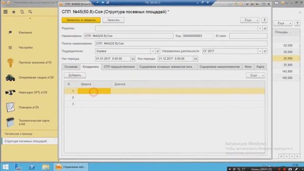
Task: Click Добавить to add coordinate row
Action: tap(75, 75)
